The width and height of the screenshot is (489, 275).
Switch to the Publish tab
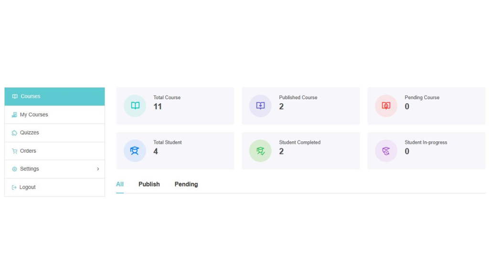149,184
